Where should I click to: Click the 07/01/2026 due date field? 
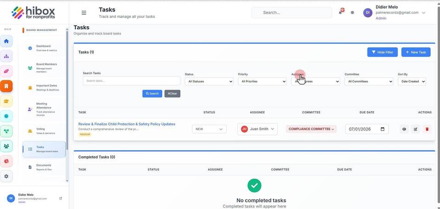click(367, 129)
